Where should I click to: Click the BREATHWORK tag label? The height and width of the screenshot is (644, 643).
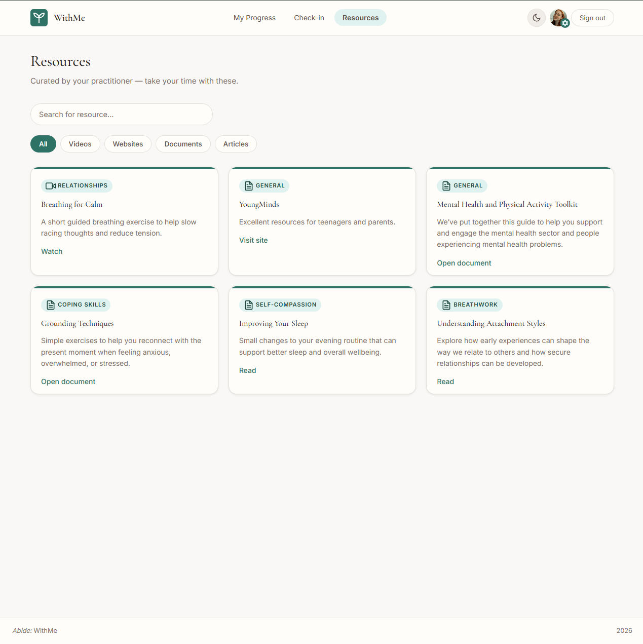pyautogui.click(x=475, y=305)
